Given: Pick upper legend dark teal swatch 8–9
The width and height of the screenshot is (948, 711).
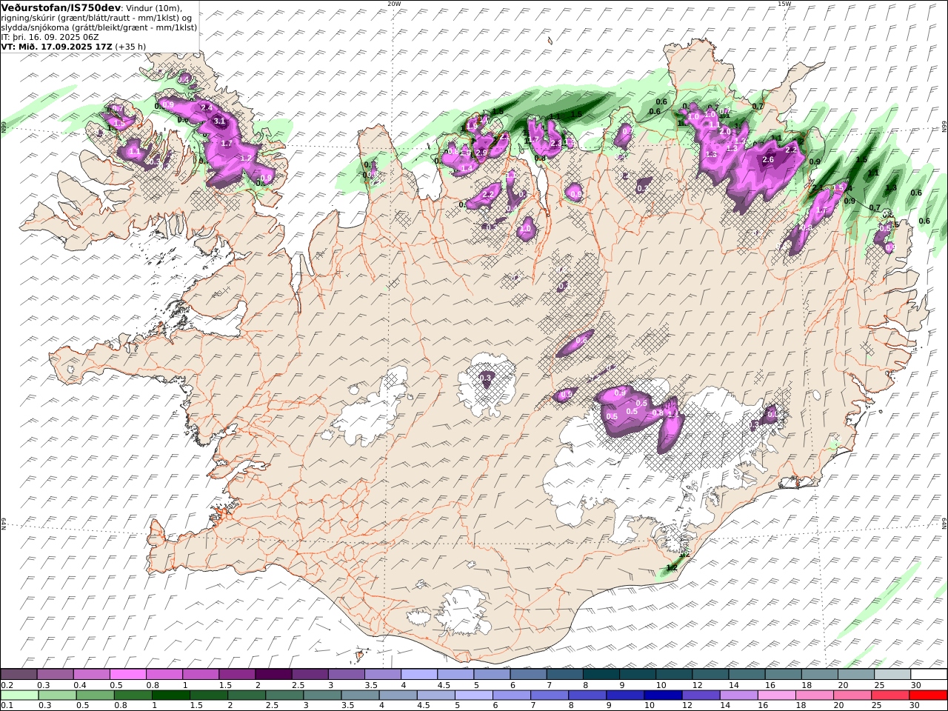Looking at the screenshot, I should point(601,675).
